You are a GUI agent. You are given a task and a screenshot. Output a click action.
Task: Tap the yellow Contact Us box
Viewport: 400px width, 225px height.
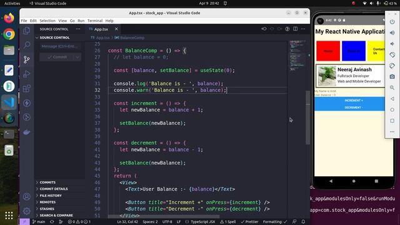pos(376,51)
